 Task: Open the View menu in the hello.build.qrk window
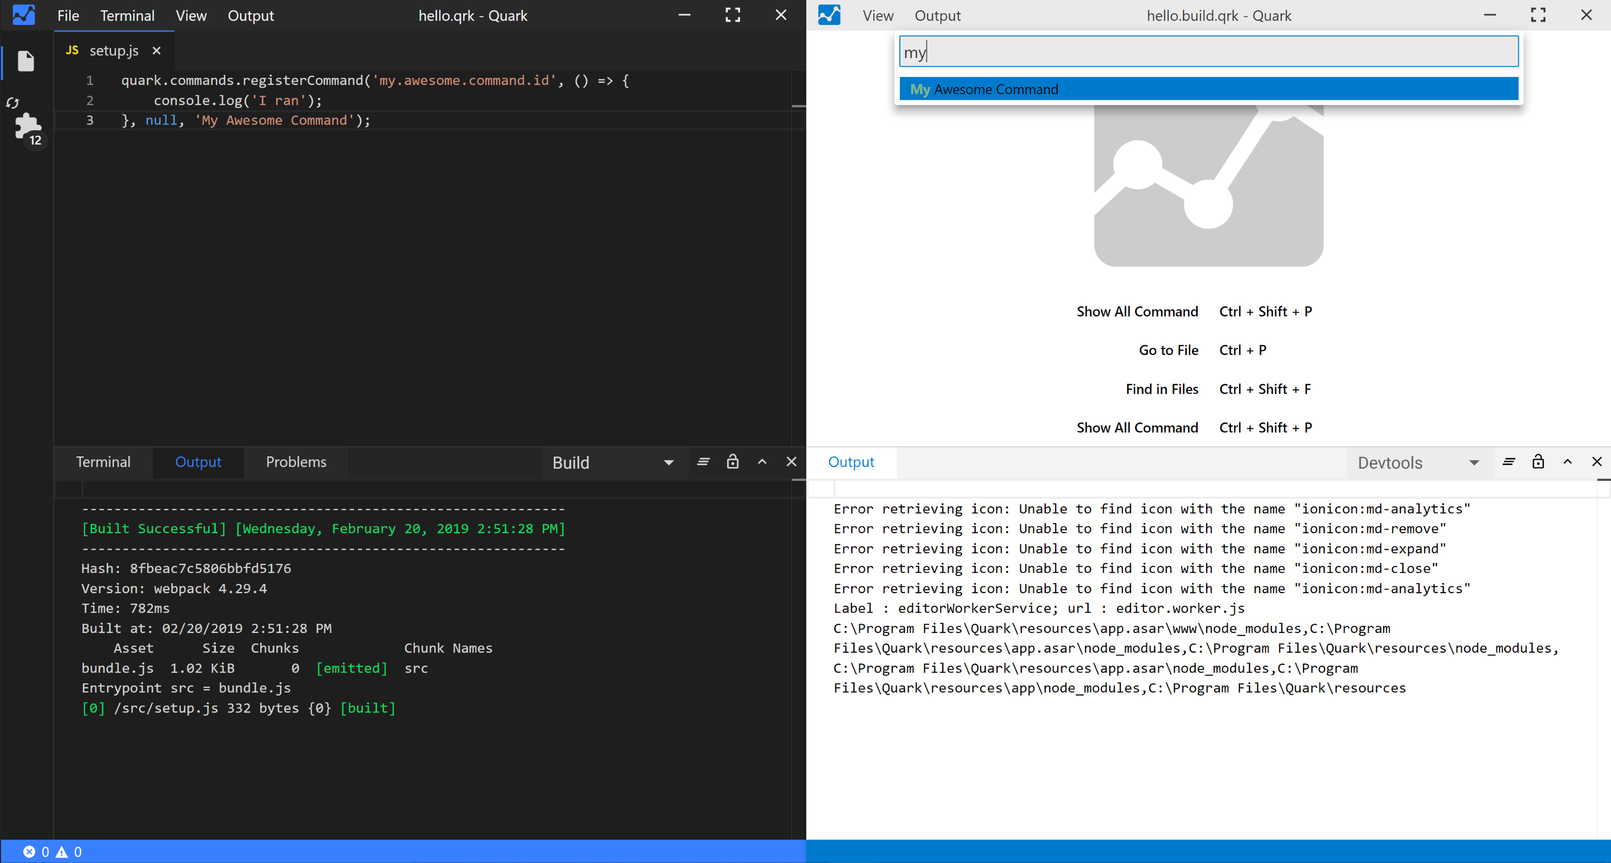(878, 16)
